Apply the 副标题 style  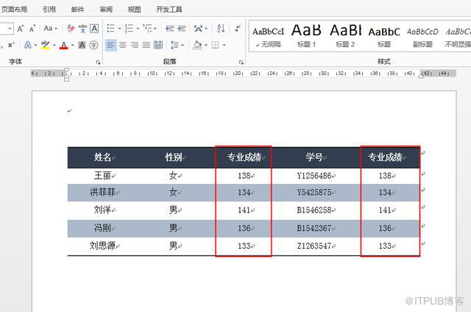[x=422, y=38]
